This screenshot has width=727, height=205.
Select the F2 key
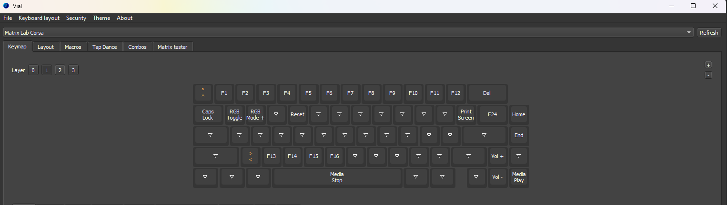tap(245, 93)
